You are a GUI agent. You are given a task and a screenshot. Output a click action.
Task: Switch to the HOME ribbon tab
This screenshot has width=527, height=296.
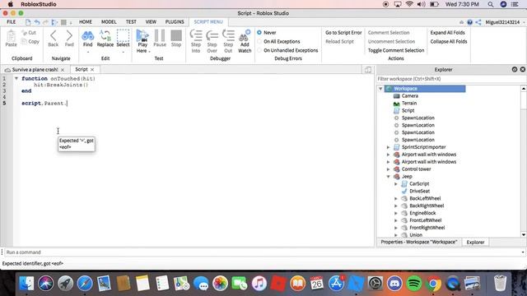(x=86, y=22)
